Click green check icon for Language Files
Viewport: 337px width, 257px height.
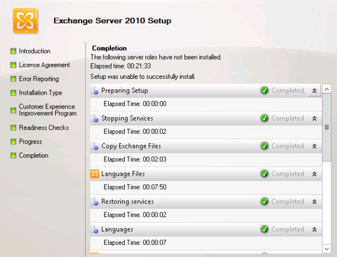[x=264, y=174]
